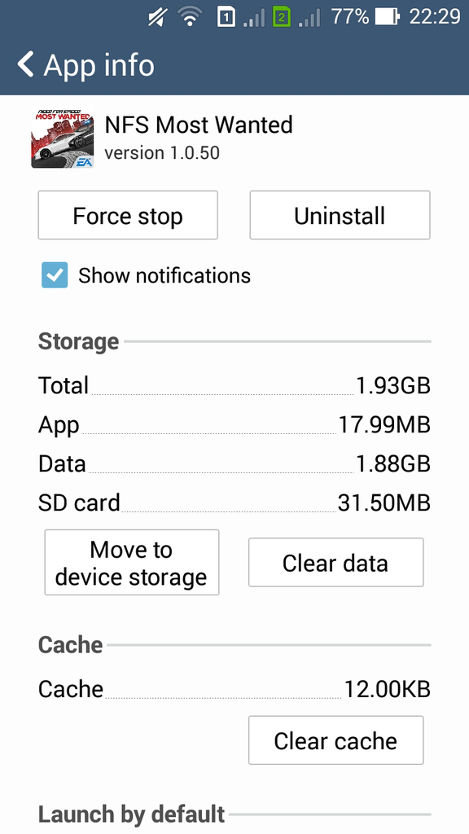This screenshot has height=834, width=469.
Task: Tap the SIM 1 signal strength bars
Action: click(x=254, y=19)
